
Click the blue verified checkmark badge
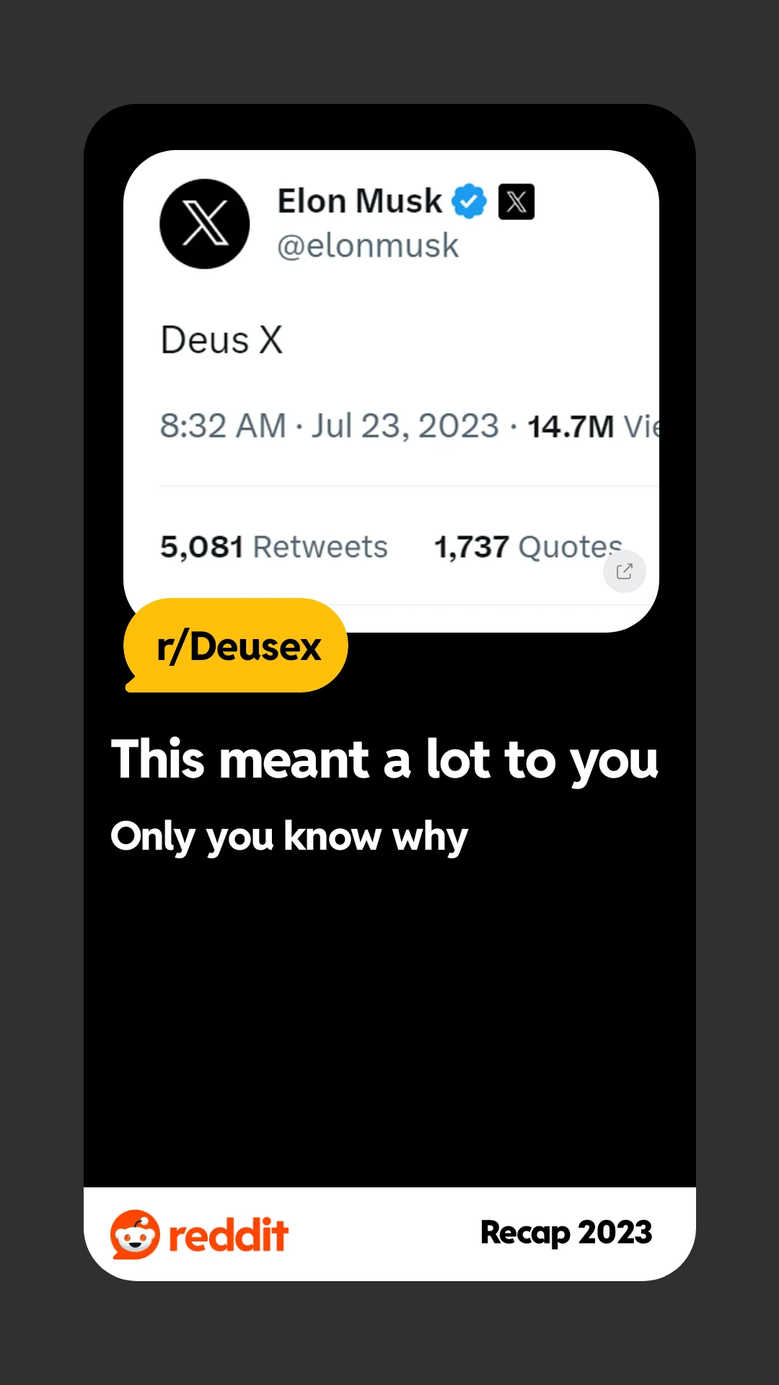[470, 201]
